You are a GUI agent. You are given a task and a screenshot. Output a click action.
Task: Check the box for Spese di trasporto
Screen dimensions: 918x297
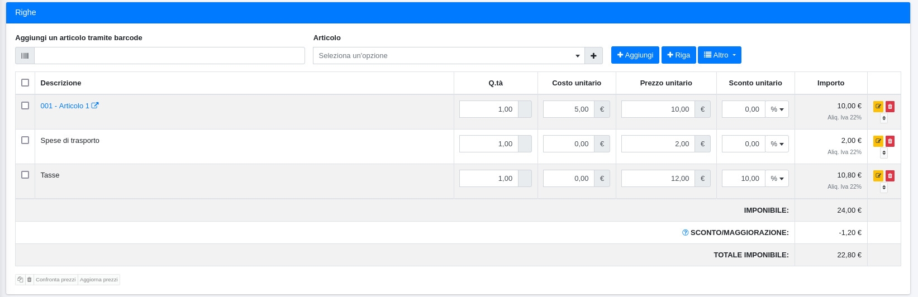point(25,140)
